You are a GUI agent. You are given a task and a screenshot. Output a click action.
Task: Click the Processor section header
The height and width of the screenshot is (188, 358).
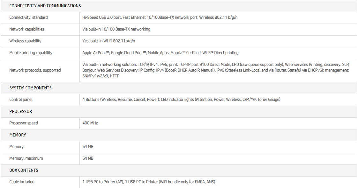[21, 111]
